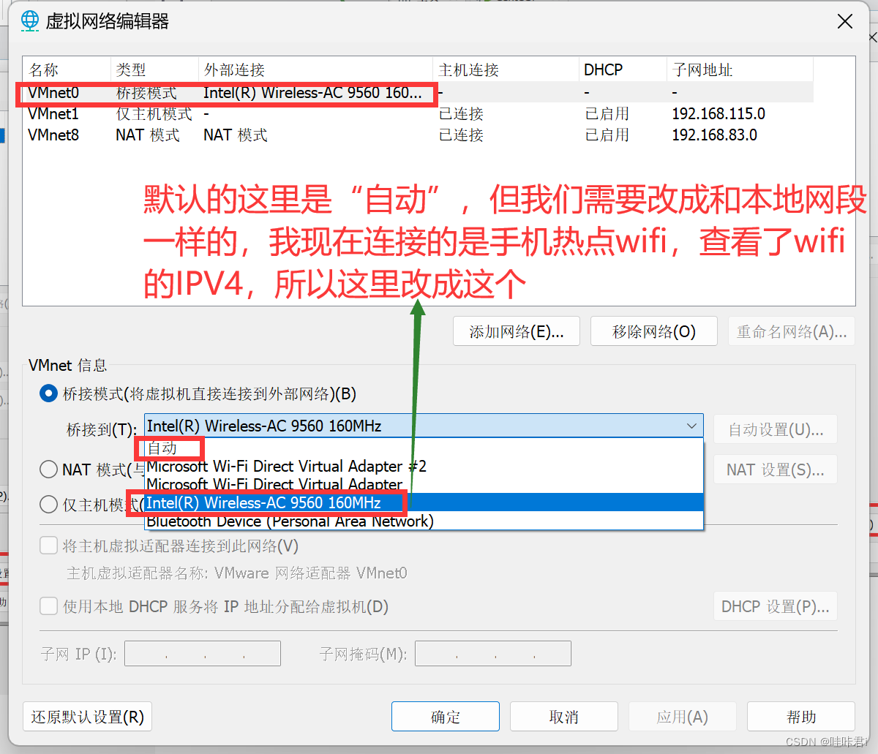
Task: Select the 桥接模式 radio button
Action: click(48, 393)
